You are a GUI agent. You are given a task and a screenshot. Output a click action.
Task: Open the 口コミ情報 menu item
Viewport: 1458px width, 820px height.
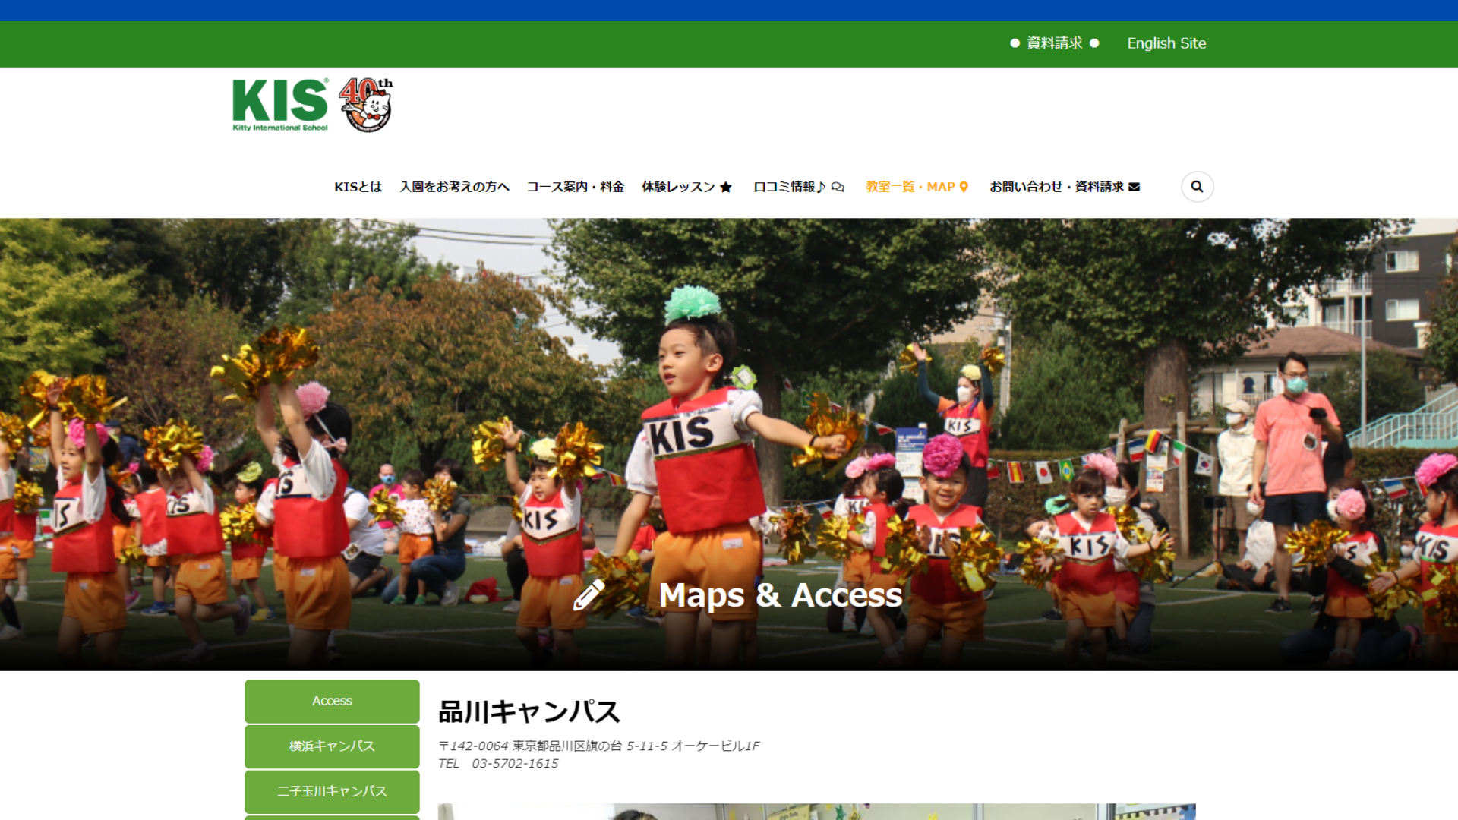[787, 186]
